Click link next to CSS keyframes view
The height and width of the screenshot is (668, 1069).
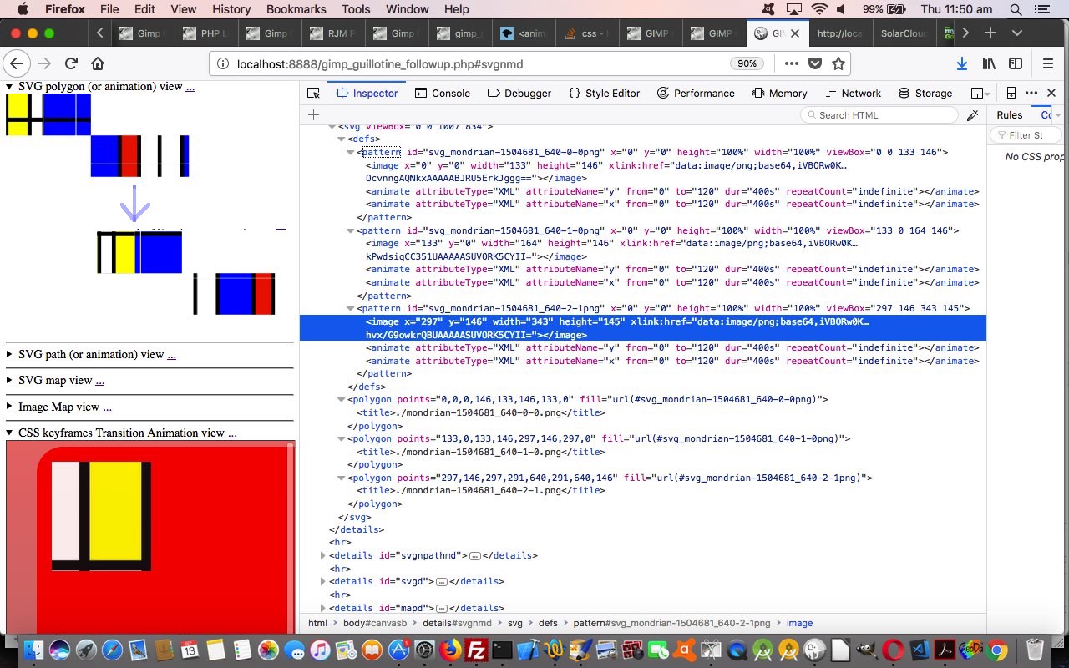click(232, 433)
